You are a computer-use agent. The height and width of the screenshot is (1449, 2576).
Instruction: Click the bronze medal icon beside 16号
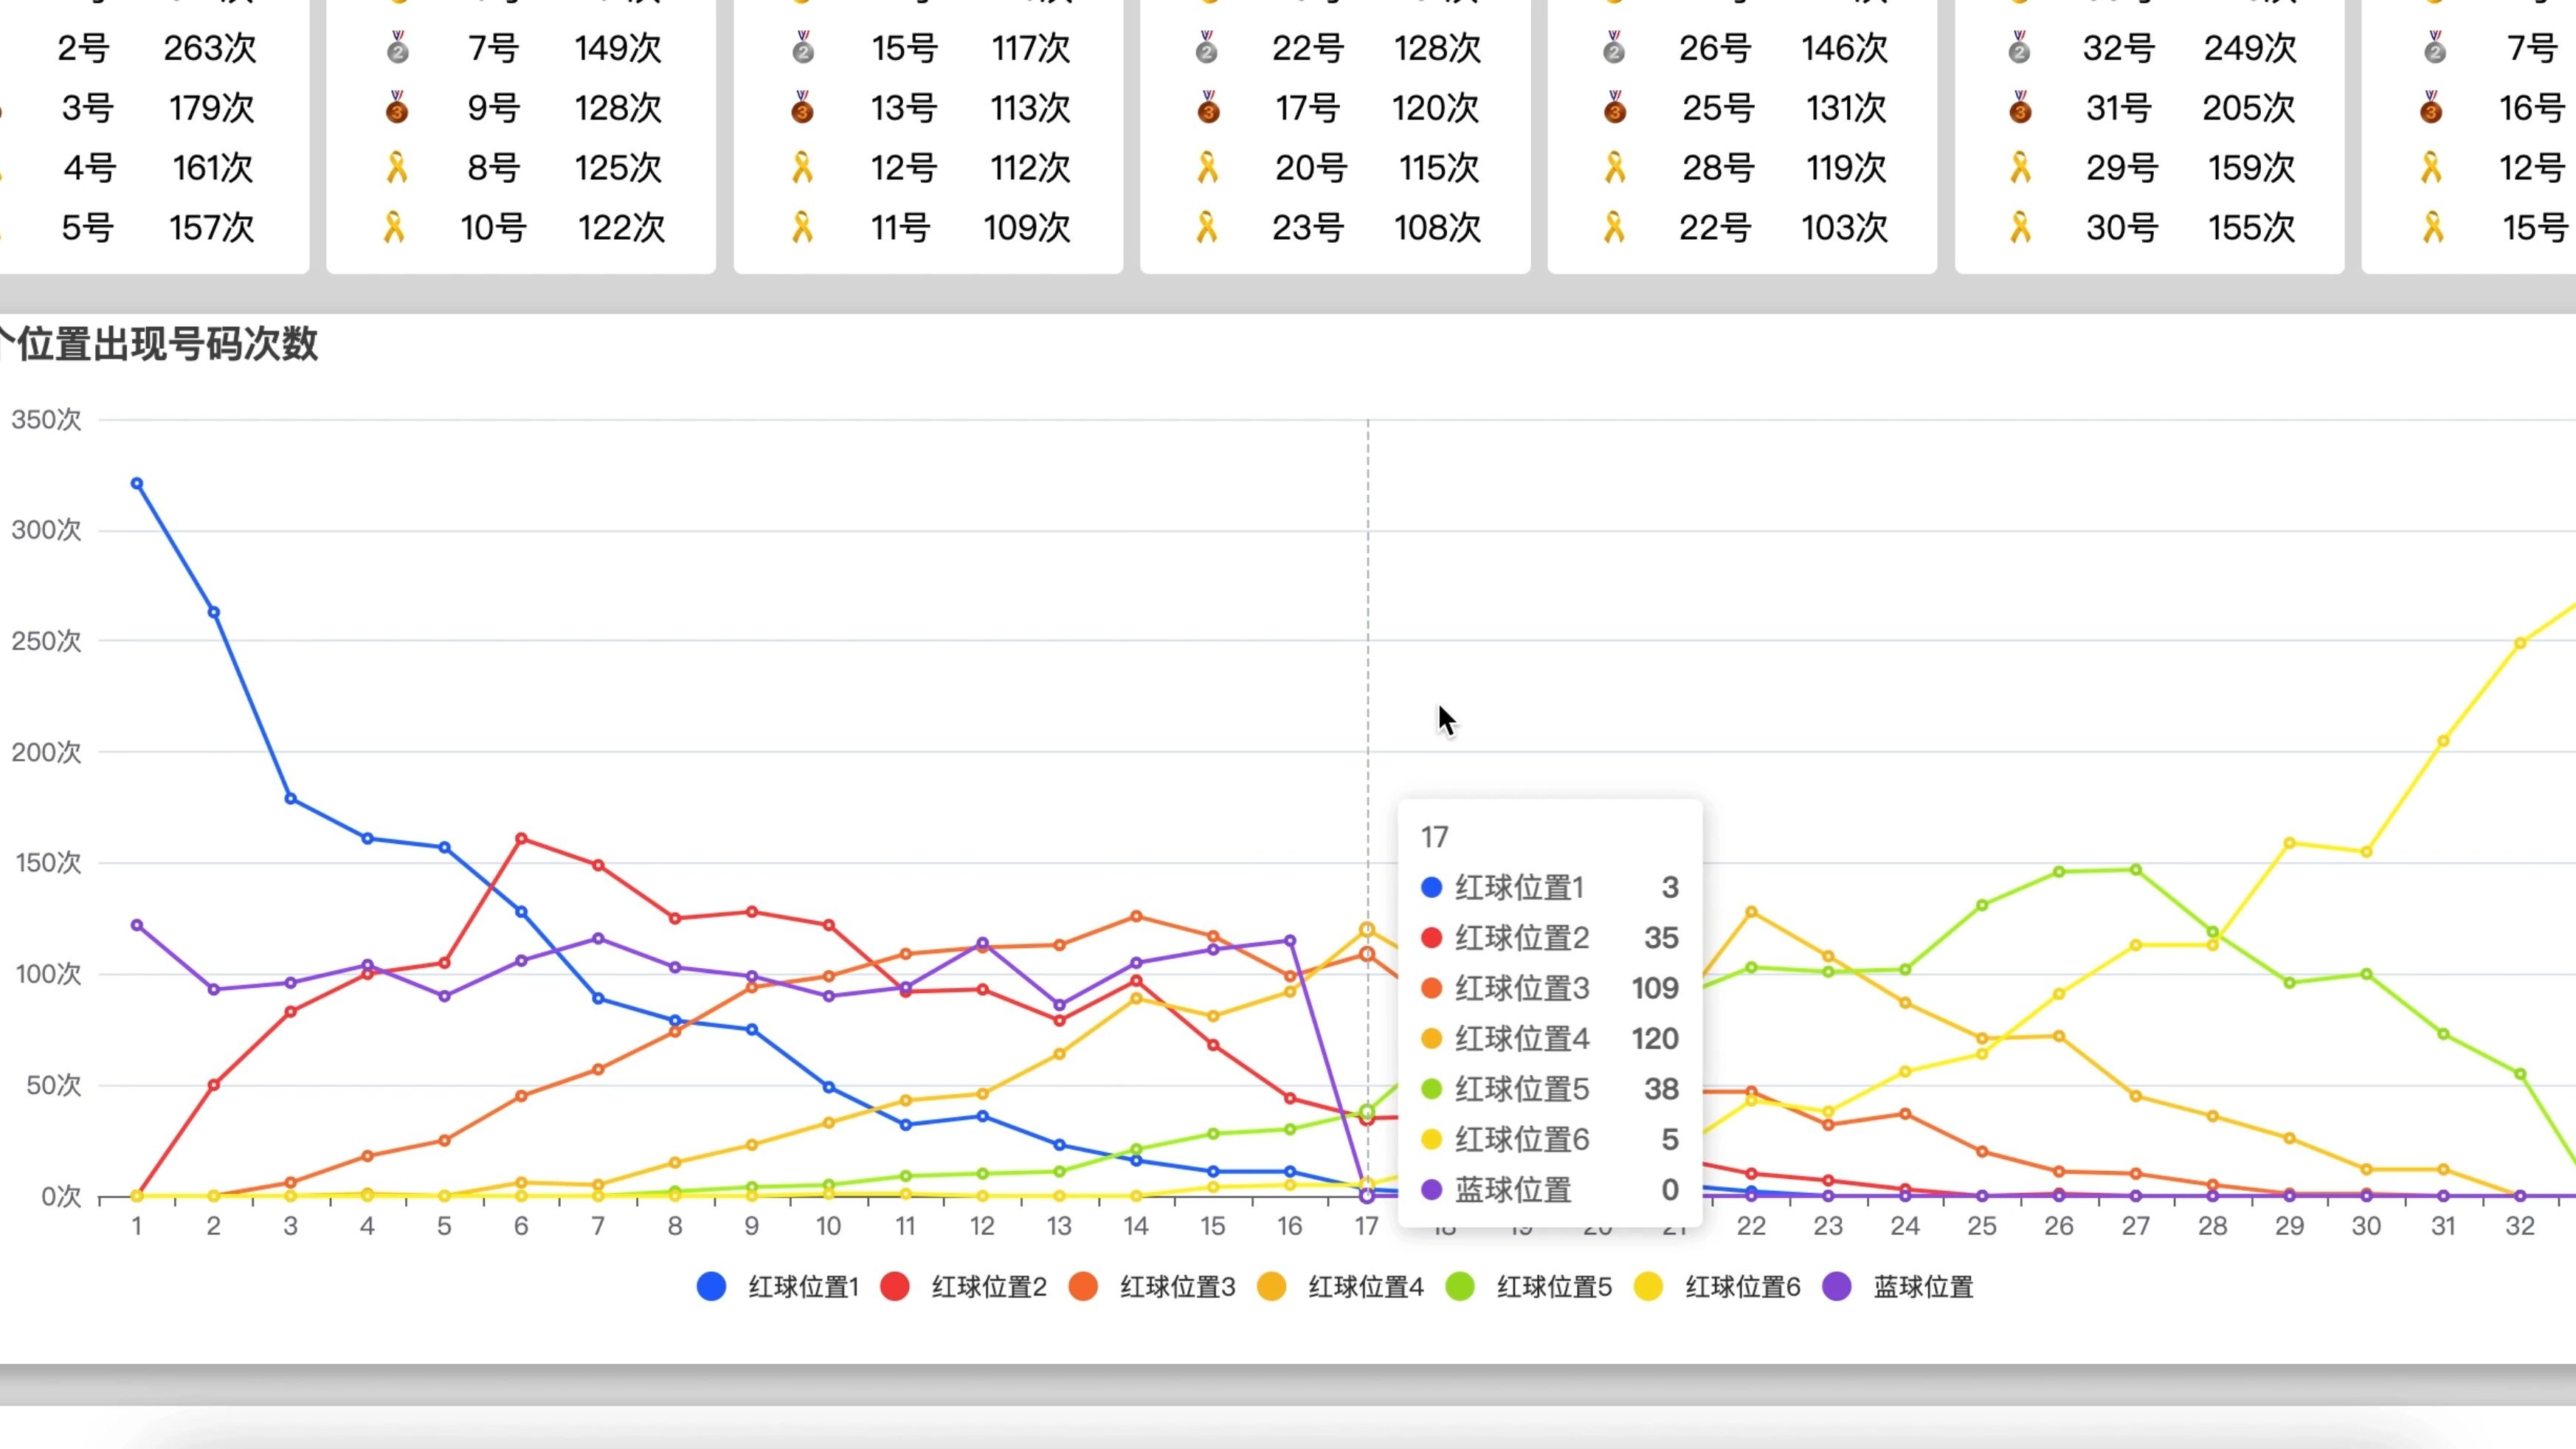coord(2431,108)
